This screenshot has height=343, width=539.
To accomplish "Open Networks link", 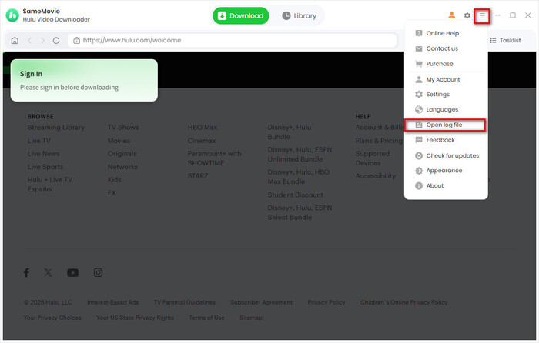I will click(x=122, y=167).
